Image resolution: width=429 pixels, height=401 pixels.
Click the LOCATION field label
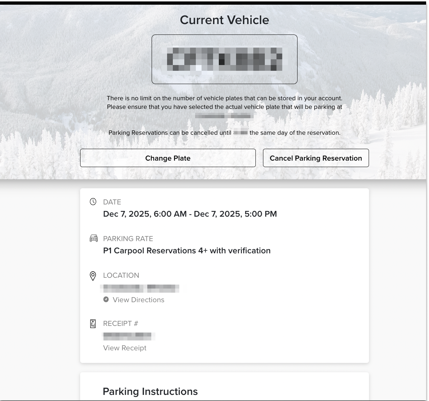[121, 275]
